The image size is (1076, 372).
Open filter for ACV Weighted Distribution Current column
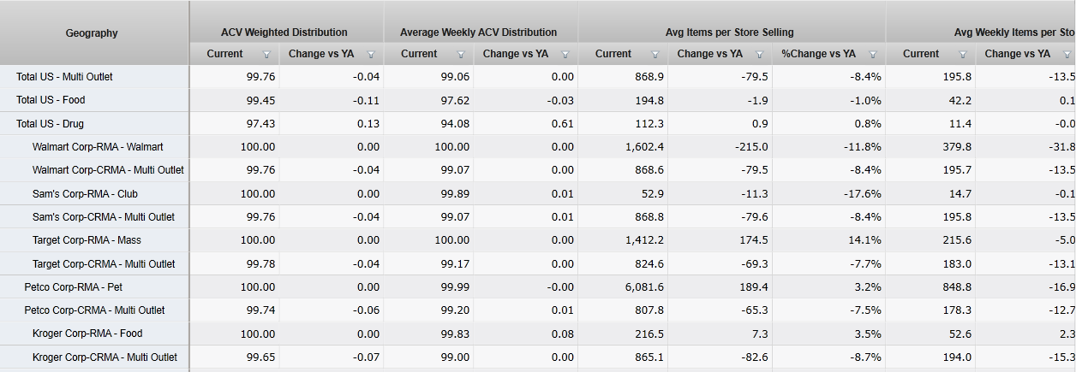(x=266, y=54)
